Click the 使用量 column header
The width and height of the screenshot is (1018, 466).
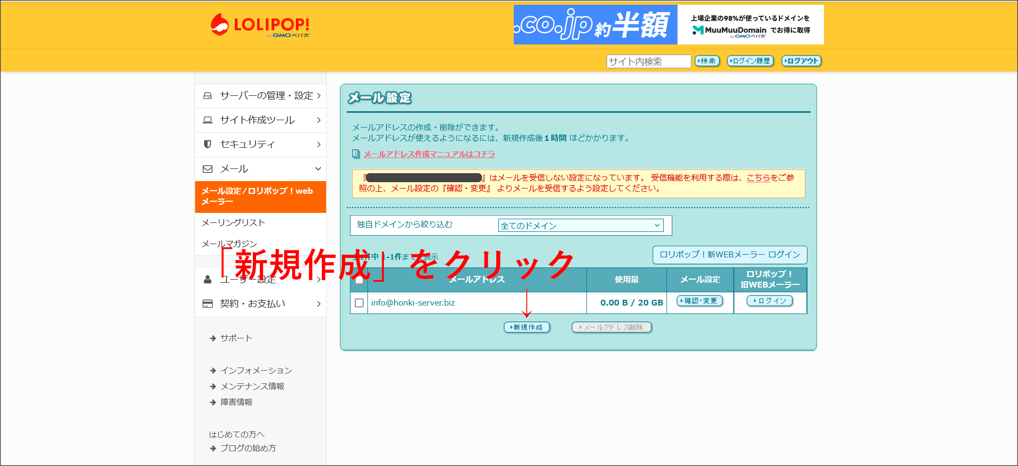pos(627,280)
